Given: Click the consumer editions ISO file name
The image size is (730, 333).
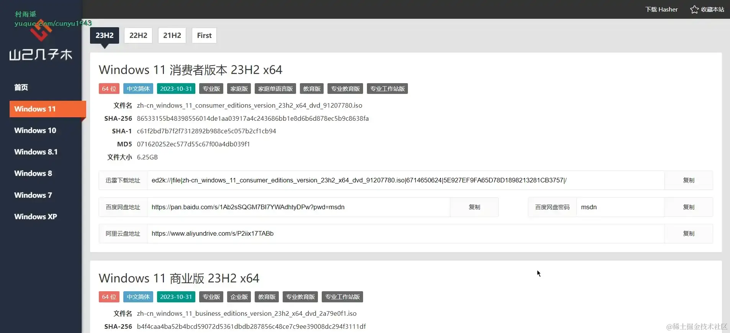Looking at the screenshot, I should click(249, 105).
